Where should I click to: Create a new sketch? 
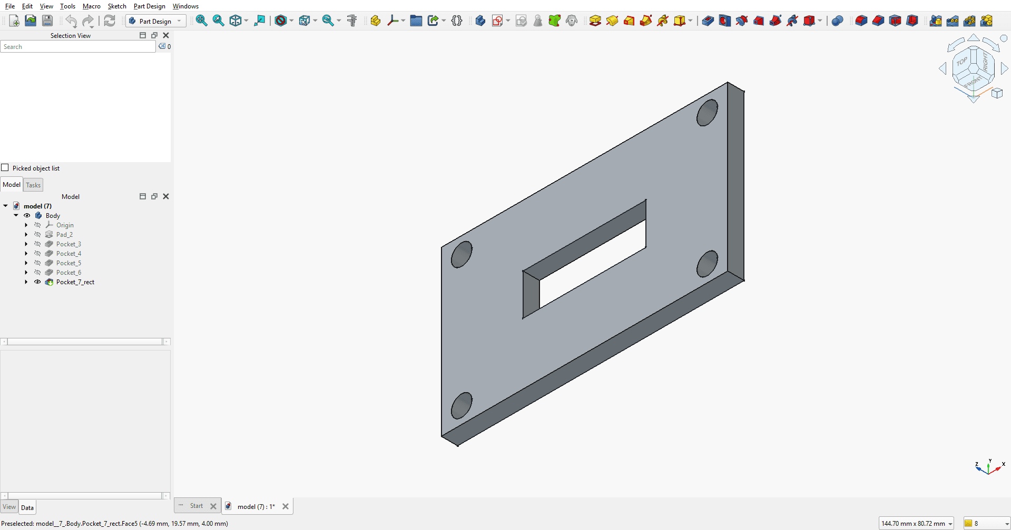tap(497, 21)
